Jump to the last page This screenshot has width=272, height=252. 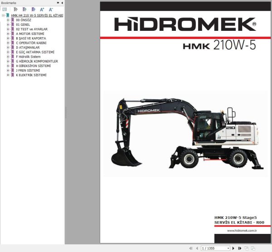(240, 248)
